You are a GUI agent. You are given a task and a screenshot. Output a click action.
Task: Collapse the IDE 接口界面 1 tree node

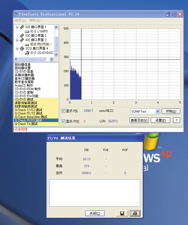pyautogui.click(x=17, y=27)
